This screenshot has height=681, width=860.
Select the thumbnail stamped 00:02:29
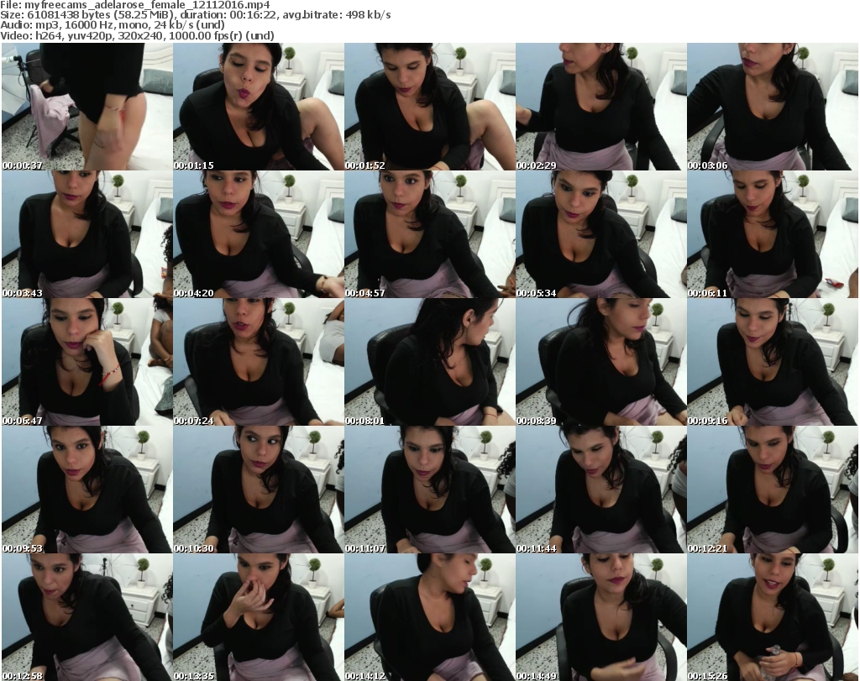click(x=600, y=107)
